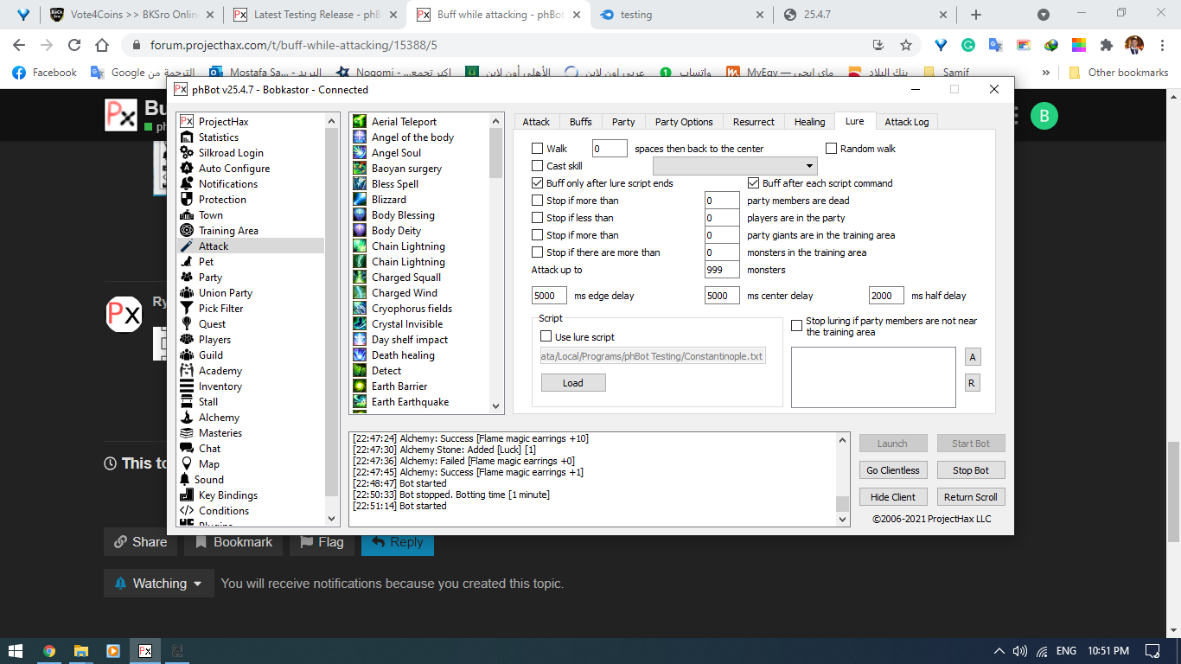Image resolution: width=1181 pixels, height=664 pixels.
Task: Click the Earth Barrier skill icon
Action: click(361, 386)
